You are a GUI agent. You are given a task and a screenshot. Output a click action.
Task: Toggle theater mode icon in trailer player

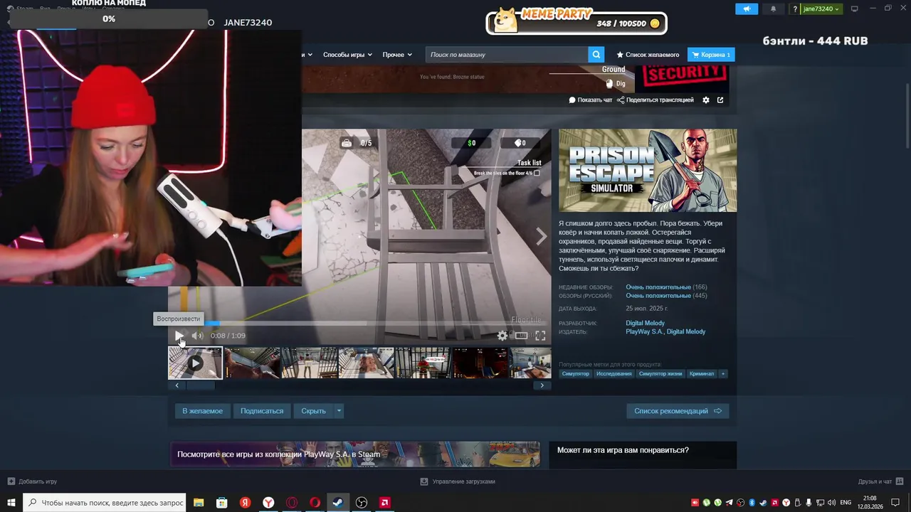coord(522,336)
